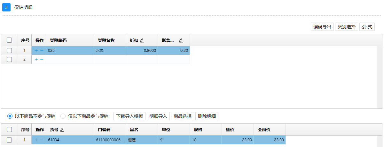Image resolution: width=384 pixels, height=147 pixels.
Task: Click the plus icon in category row 2
Action: click(36, 59)
